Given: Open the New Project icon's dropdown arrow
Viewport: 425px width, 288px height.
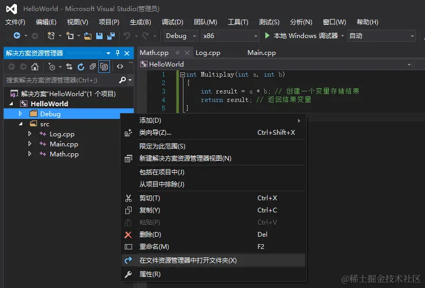Looking at the screenshot, I should coord(60,36).
